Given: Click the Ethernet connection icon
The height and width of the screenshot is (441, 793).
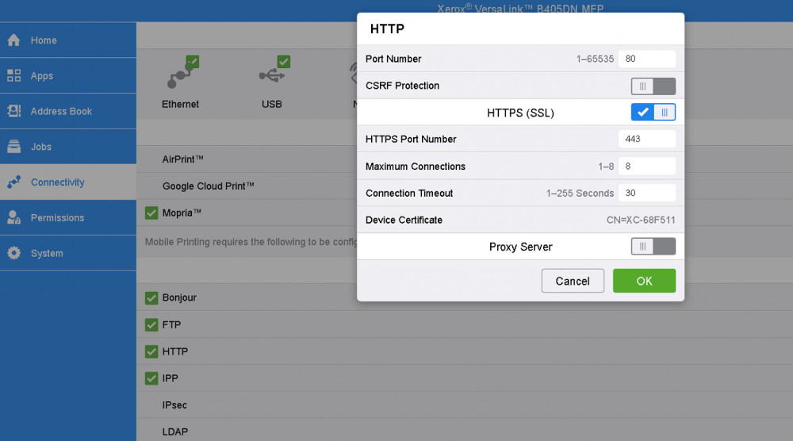Looking at the screenshot, I should coord(181,75).
